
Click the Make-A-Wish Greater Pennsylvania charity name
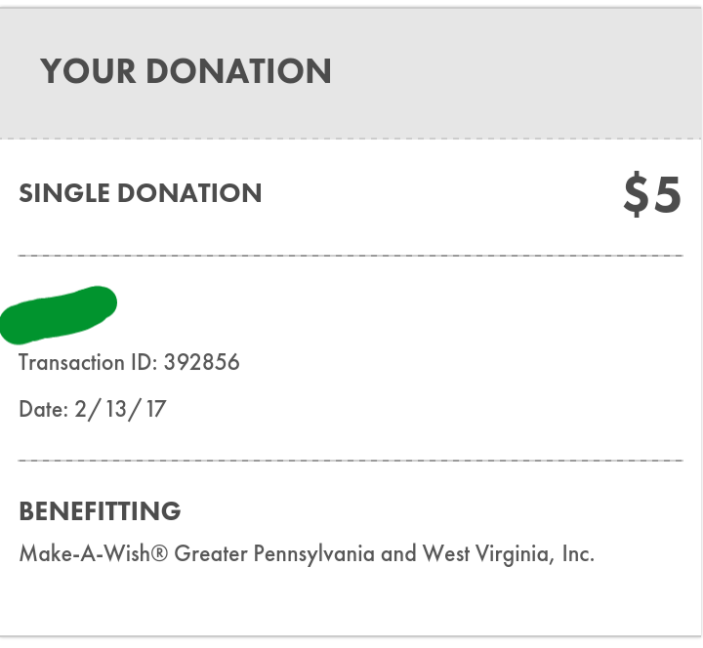307,554
